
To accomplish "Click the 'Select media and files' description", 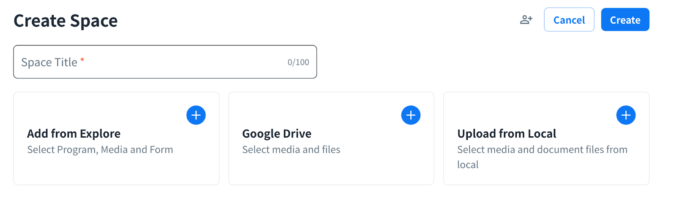I will click(291, 150).
